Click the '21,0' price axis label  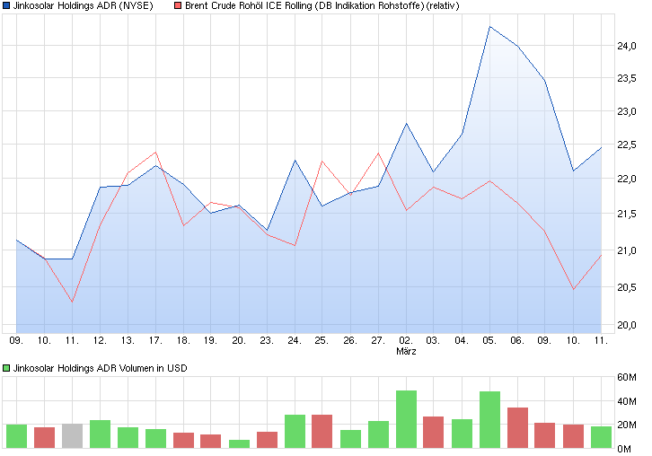[x=627, y=250]
